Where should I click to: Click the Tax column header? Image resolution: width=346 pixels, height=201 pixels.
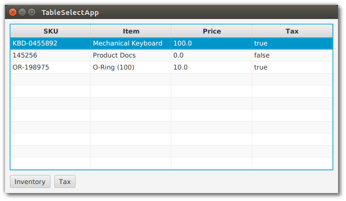pos(292,31)
